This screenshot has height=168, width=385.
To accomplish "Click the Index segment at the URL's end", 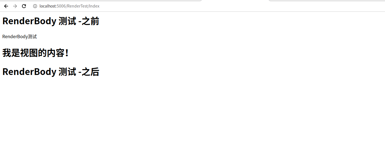I will (94, 6).
